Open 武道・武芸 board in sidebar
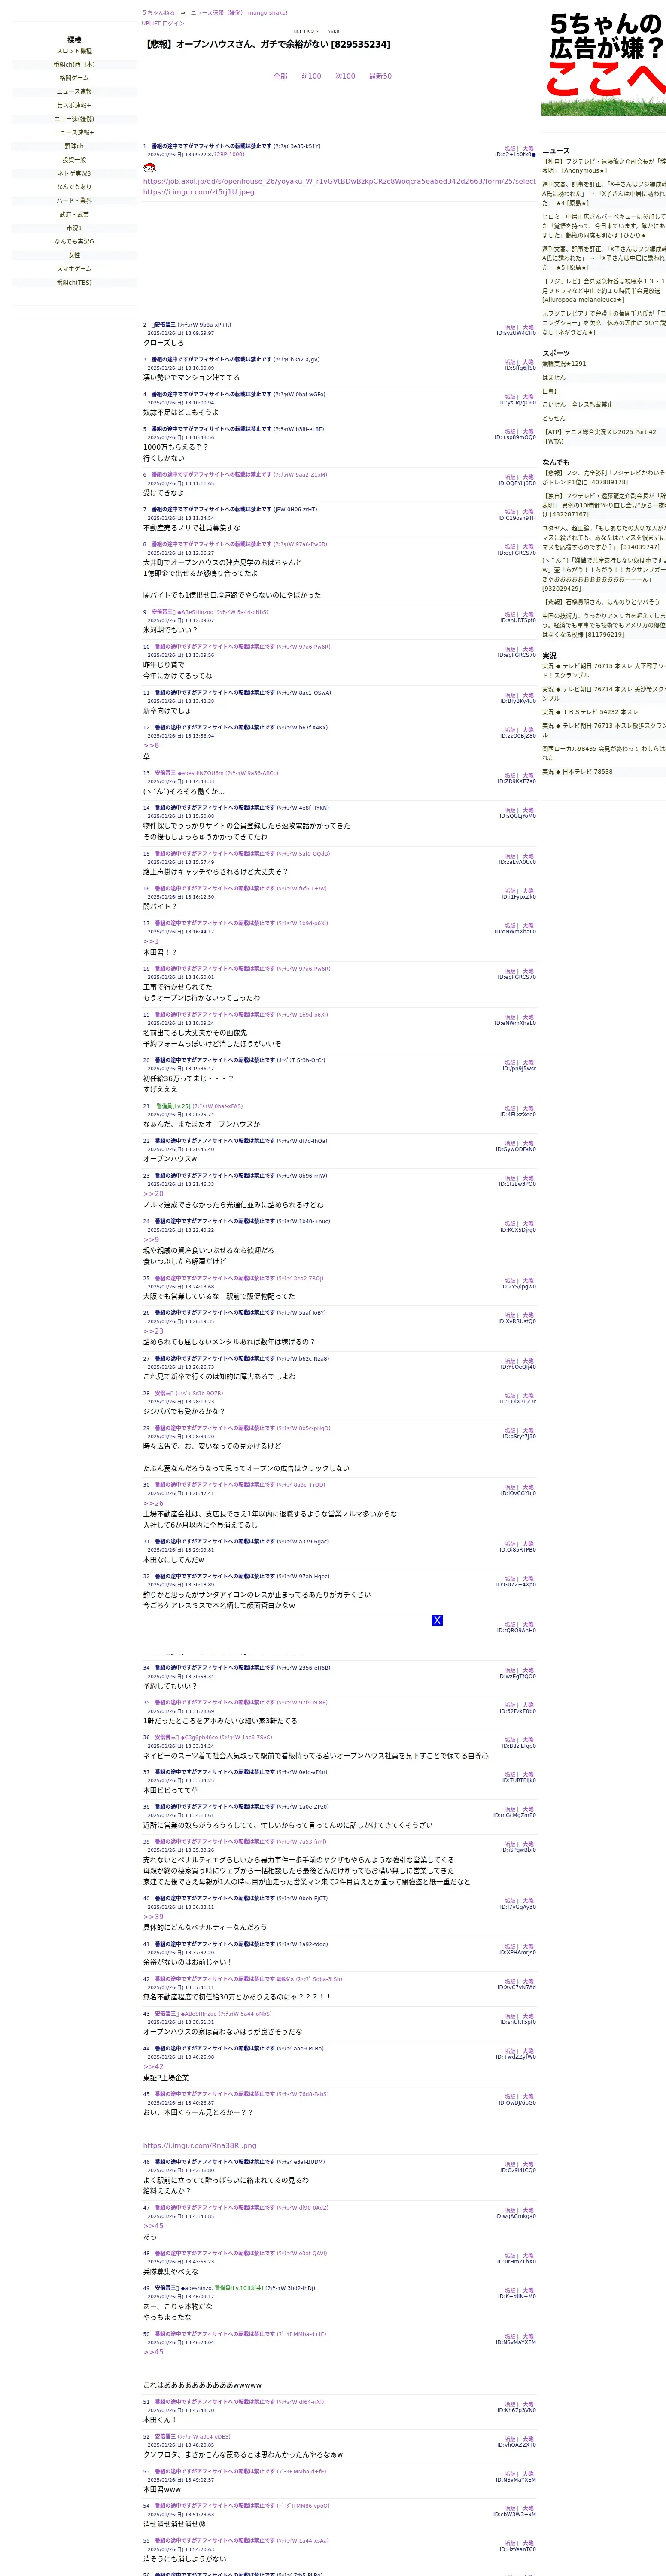666x2576 pixels. point(74,214)
